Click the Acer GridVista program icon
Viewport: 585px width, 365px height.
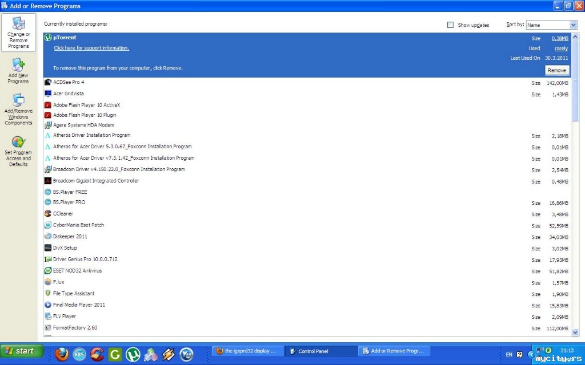[x=48, y=94]
